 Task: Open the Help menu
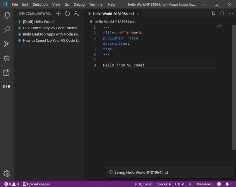click(112, 4)
